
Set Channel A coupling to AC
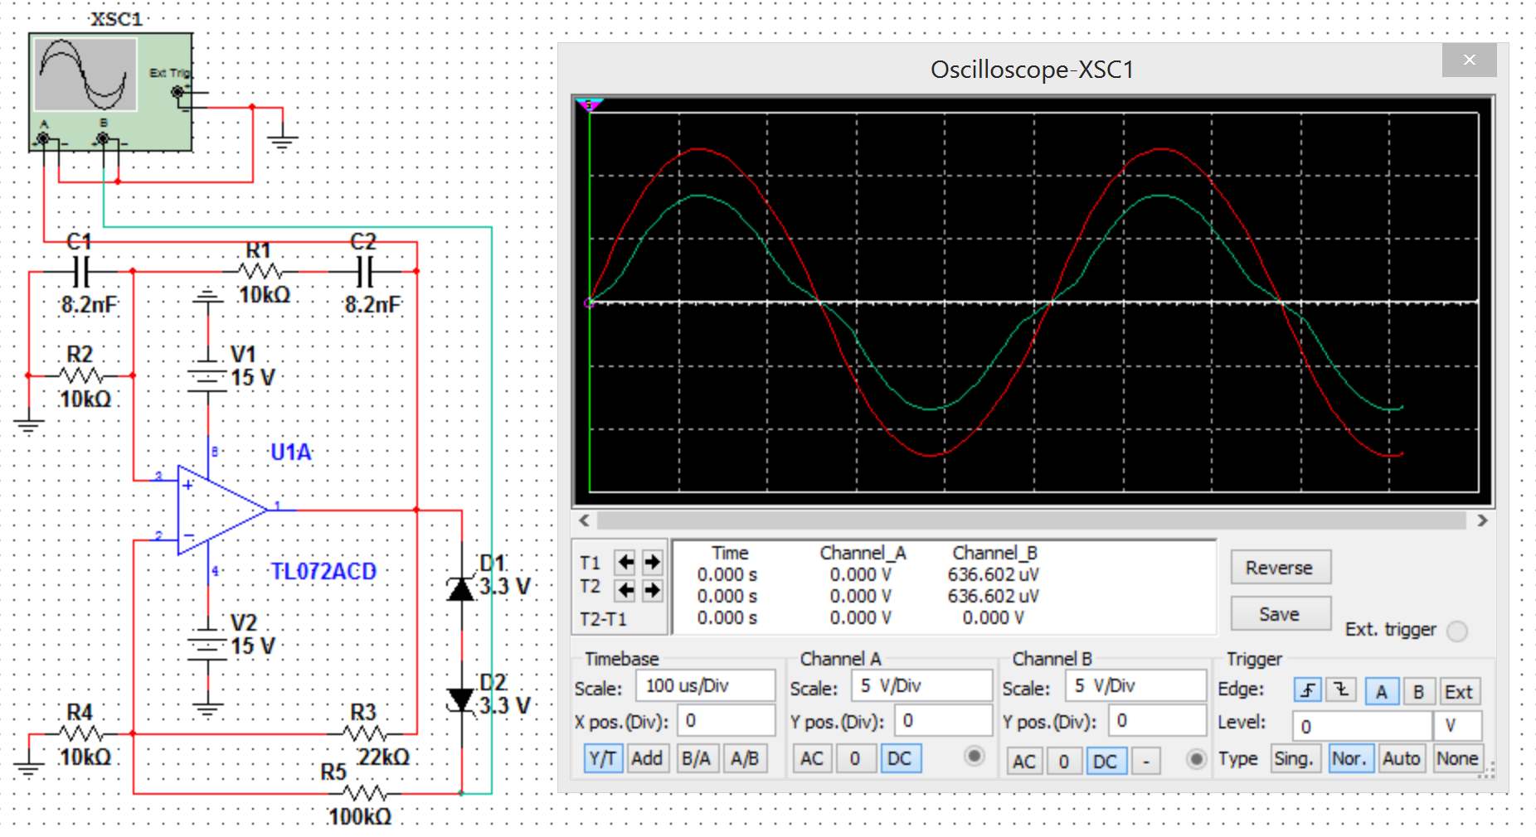811,759
